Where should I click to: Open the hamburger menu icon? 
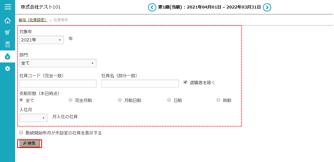tap(8, 7)
